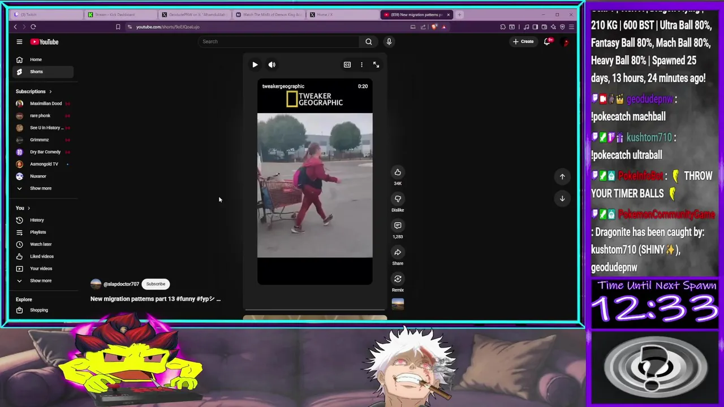Open Watch later list
The width and height of the screenshot is (724, 407).
tap(43, 244)
